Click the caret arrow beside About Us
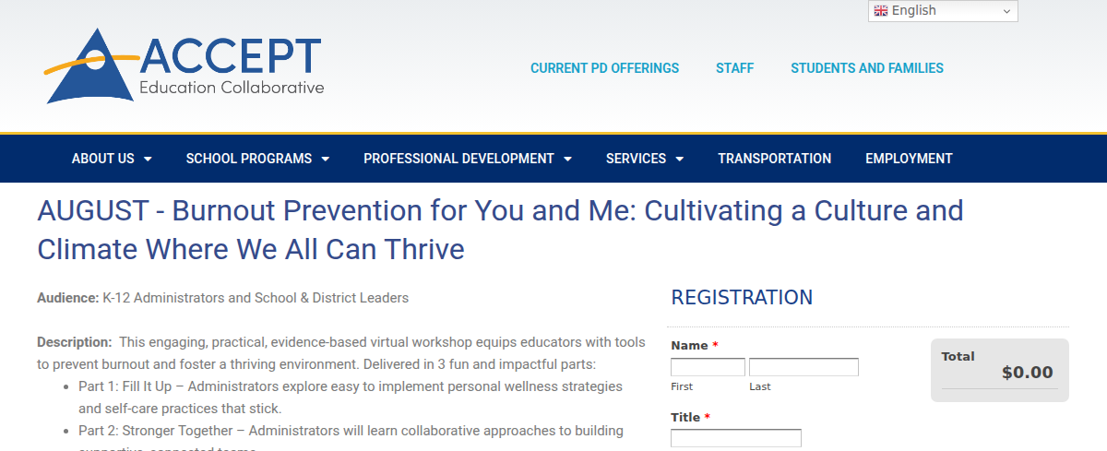Image resolution: width=1107 pixels, height=451 pixels. [x=148, y=159]
